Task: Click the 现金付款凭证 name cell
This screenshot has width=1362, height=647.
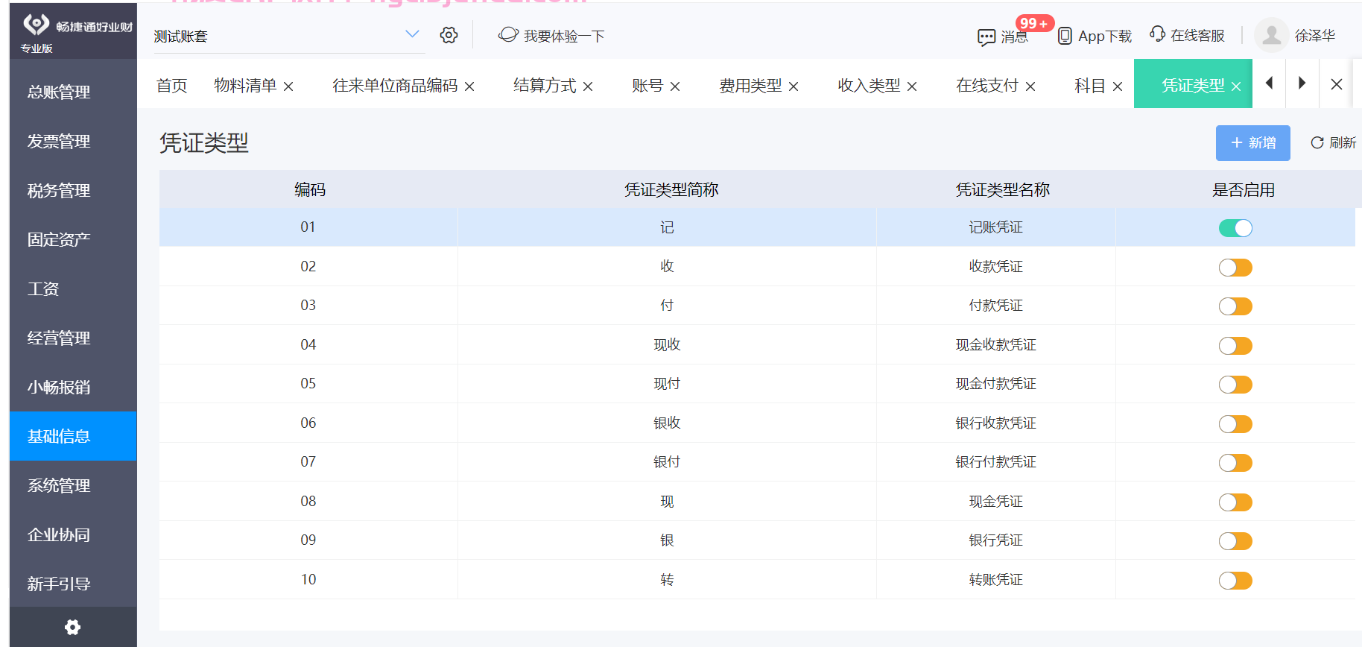Action: [995, 383]
